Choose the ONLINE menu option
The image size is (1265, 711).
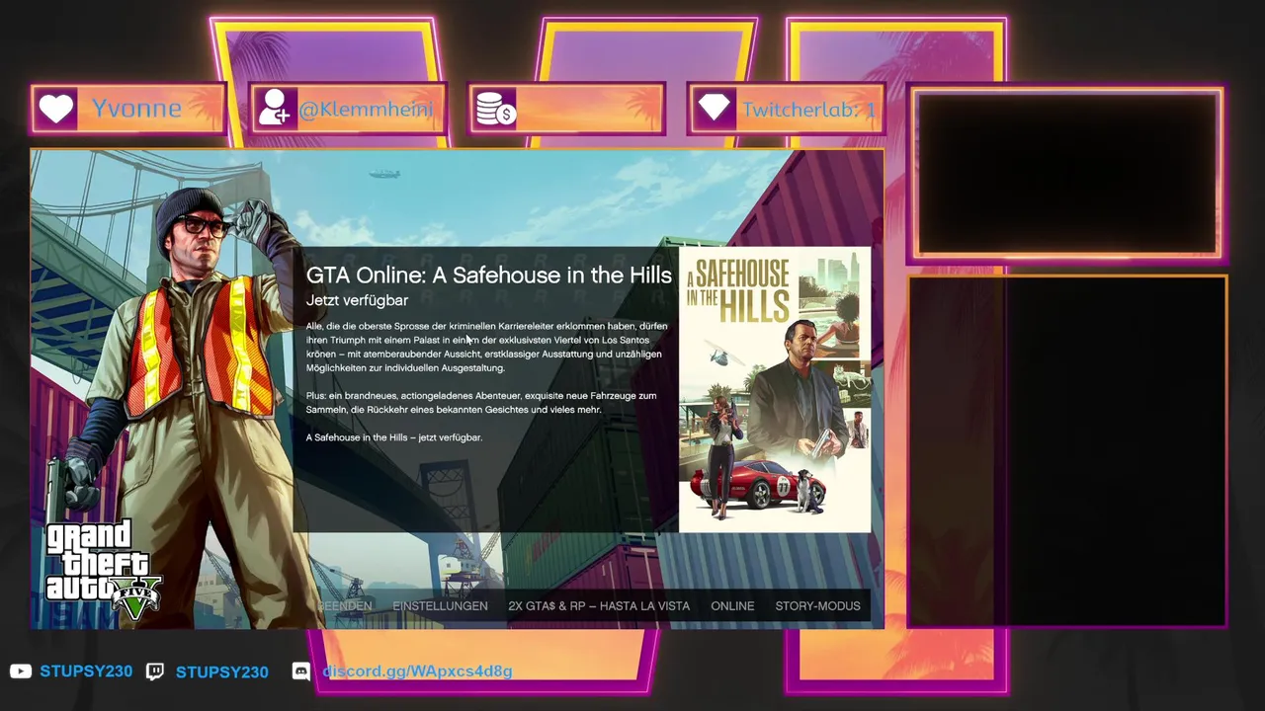click(x=732, y=606)
